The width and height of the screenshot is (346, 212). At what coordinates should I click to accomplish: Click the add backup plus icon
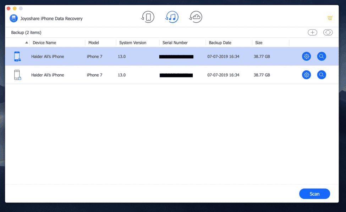click(x=312, y=33)
